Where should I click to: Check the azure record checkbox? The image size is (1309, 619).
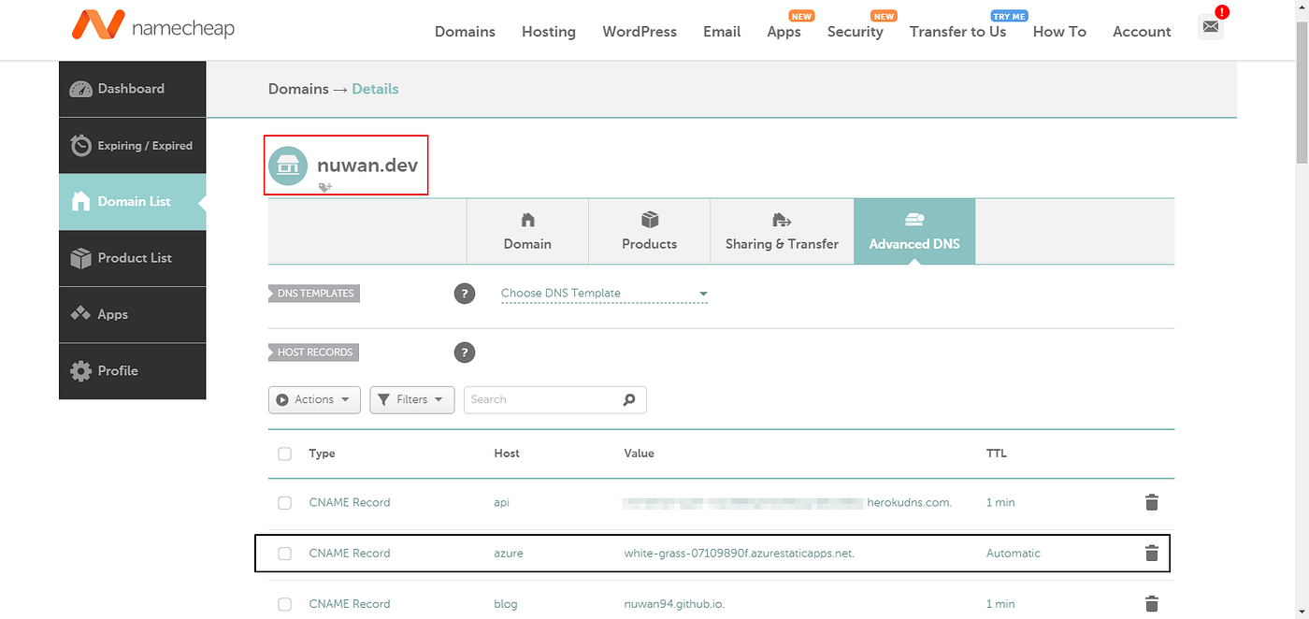point(285,554)
